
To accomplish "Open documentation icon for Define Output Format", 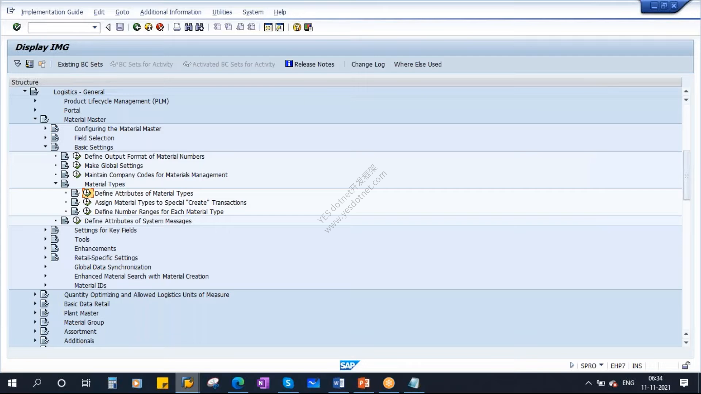I will tap(65, 156).
